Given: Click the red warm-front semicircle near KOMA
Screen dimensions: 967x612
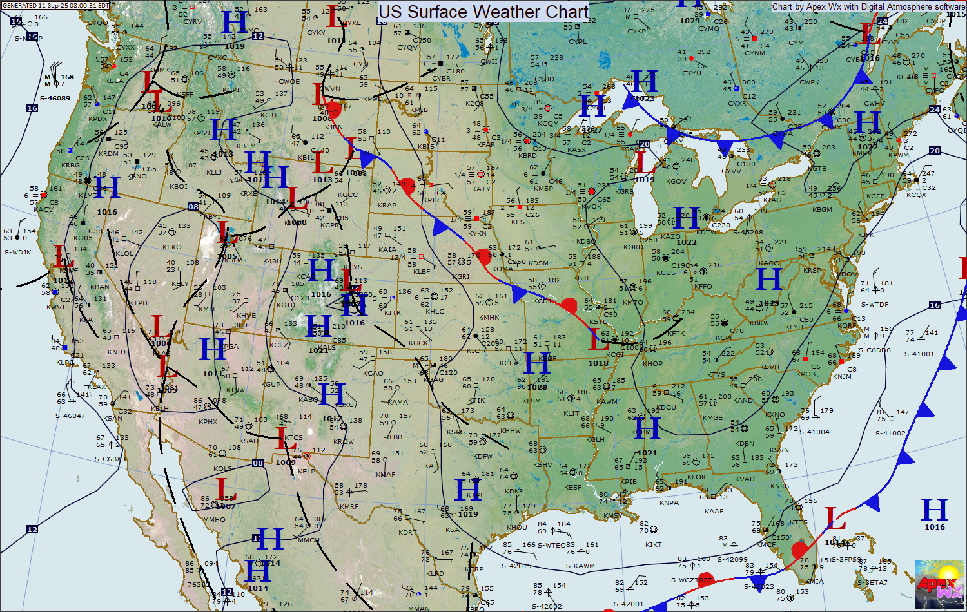Looking at the screenshot, I should point(483,258).
